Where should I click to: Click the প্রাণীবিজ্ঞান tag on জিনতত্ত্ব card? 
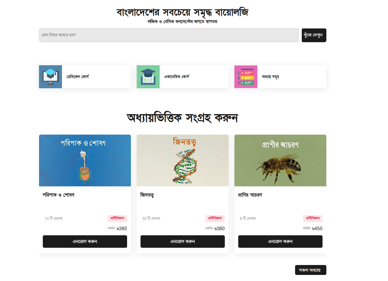(215, 218)
